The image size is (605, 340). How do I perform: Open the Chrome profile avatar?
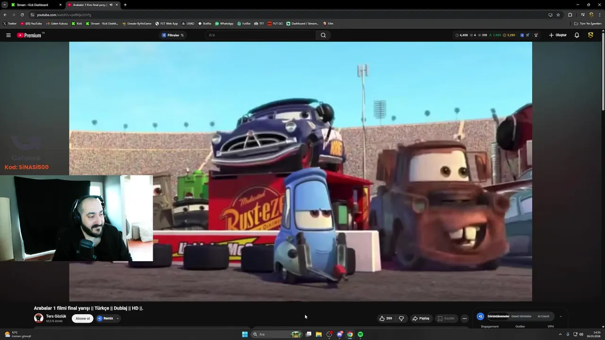[591, 15]
